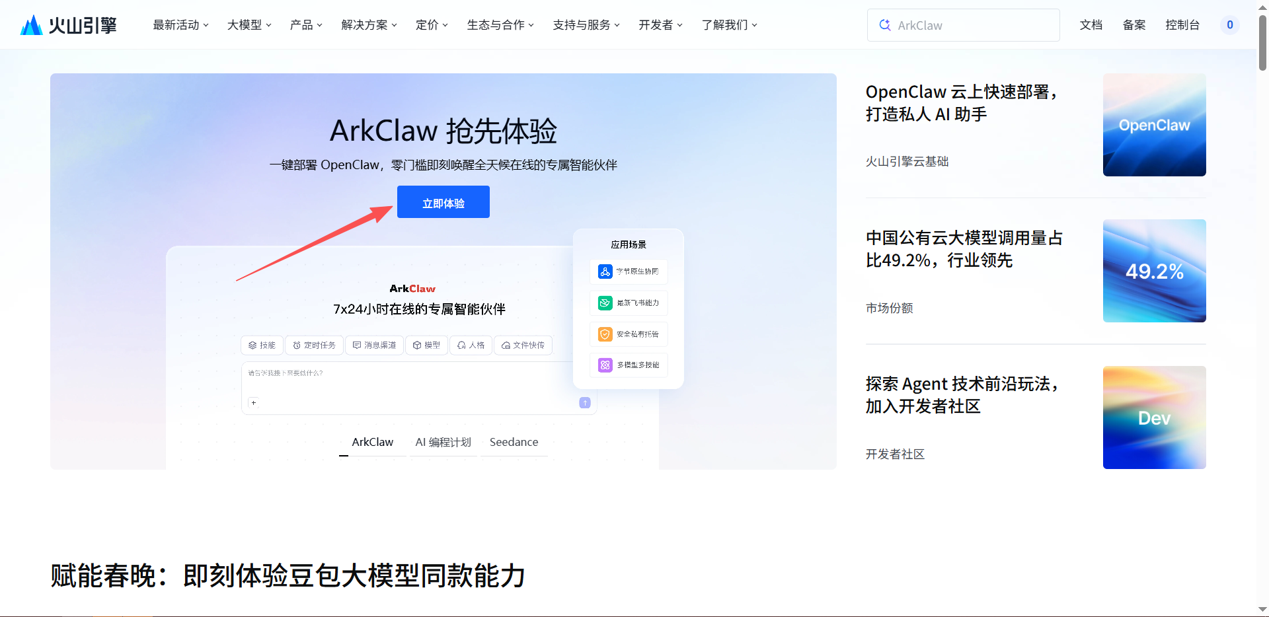Click the Dev thumbnail image
This screenshot has width=1269, height=617.
pyautogui.click(x=1154, y=417)
